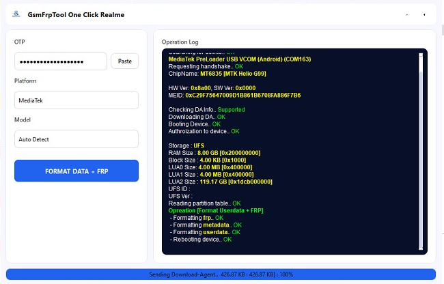Select the Downloading DA log line
Image resolution: width=444 pixels, height=284 pixels.
pos(197,117)
